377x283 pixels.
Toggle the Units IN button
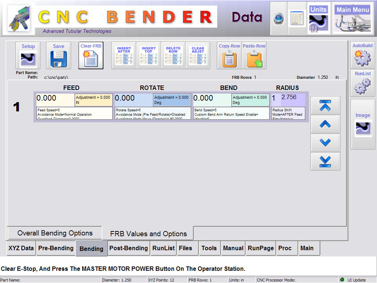(318, 18)
